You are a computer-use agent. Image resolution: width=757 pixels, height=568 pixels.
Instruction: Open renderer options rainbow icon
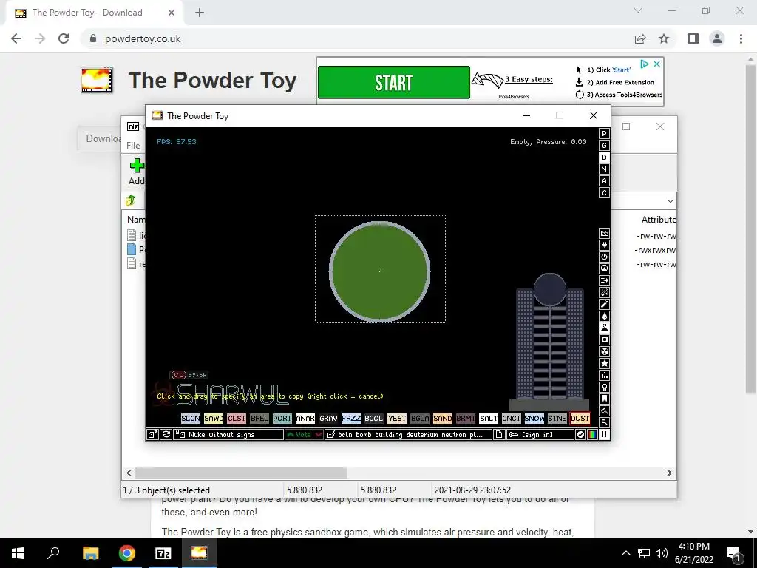(x=592, y=435)
